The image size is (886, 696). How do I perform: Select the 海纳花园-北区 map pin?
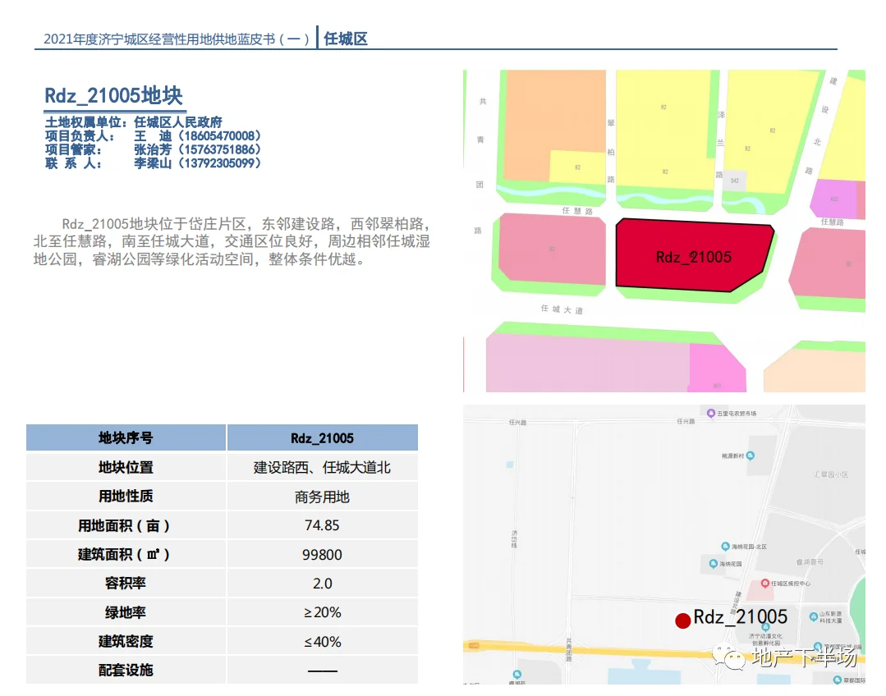[x=726, y=547]
